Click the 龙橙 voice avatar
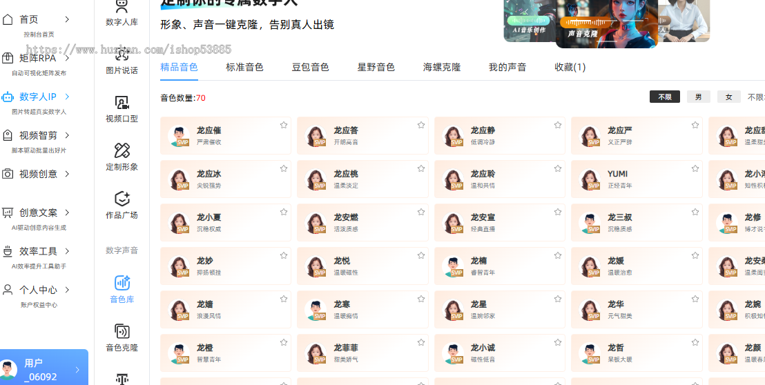This screenshot has height=385, width=765. pos(179,353)
